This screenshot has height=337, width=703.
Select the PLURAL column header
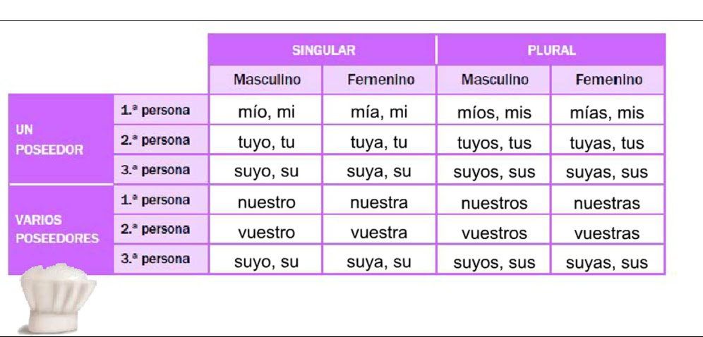[551, 50]
